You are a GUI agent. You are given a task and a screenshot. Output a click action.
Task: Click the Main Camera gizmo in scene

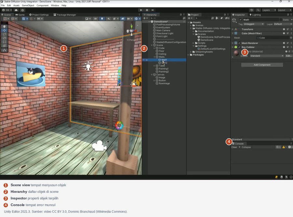(99, 146)
